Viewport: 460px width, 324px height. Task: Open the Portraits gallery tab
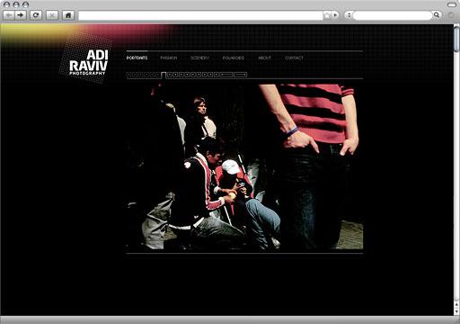pos(137,58)
